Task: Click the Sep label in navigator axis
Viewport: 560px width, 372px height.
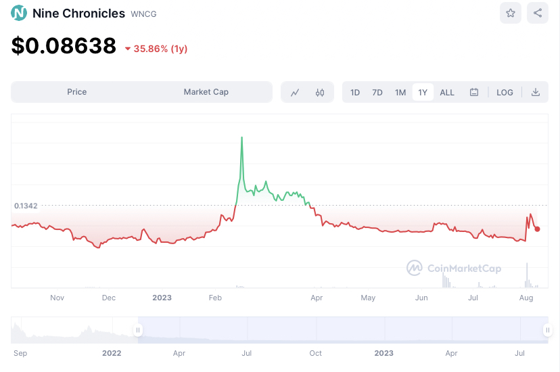Action: 20,353
